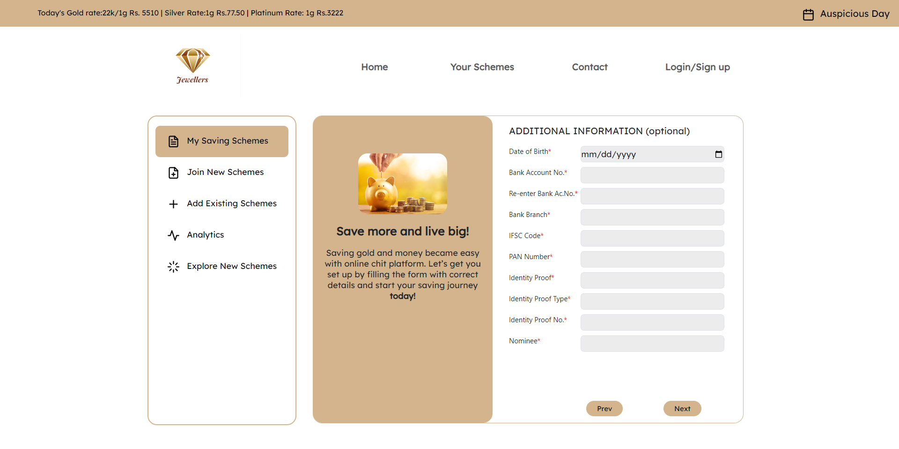Select My Saving Schemes in sidebar
The width and height of the screenshot is (899, 449).
tap(222, 141)
